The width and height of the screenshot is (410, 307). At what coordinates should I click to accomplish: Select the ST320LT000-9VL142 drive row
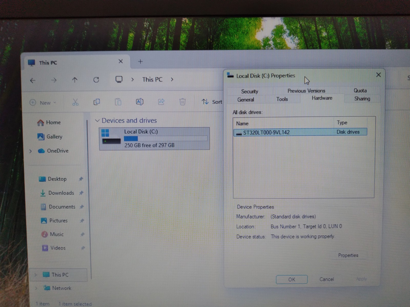coord(300,132)
